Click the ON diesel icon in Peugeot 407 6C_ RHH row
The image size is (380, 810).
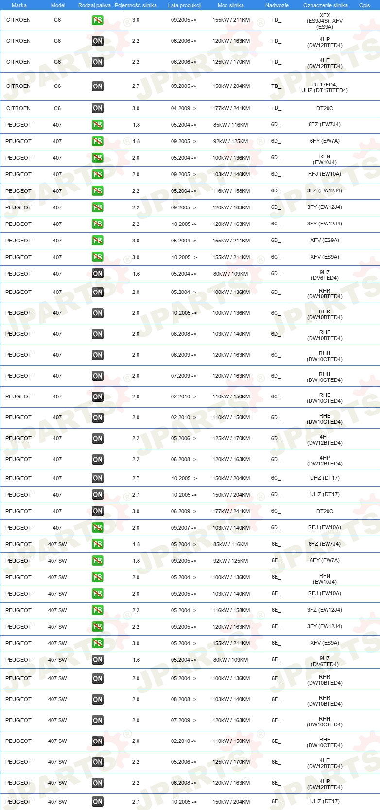(98, 355)
